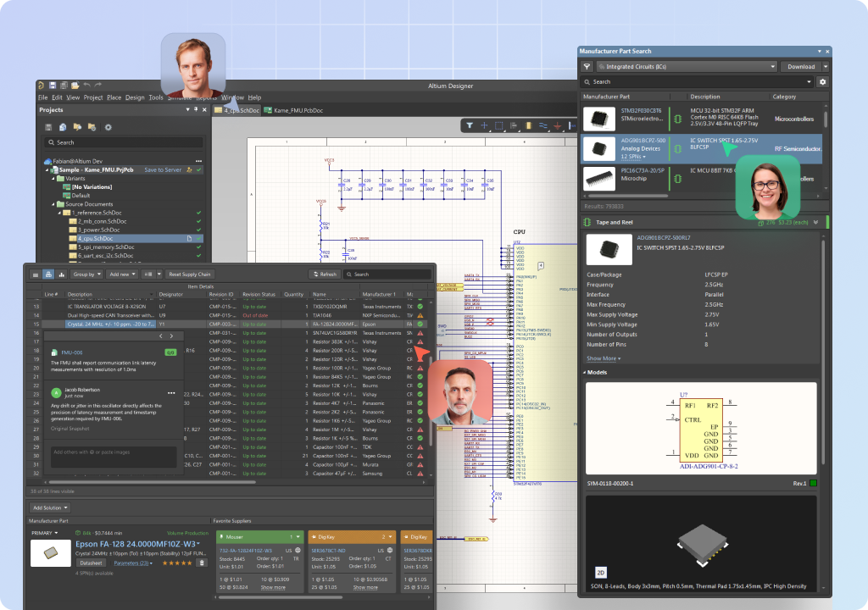The width and height of the screenshot is (868, 610).
Task: Click the 2D model view toggle
Action: tap(601, 572)
